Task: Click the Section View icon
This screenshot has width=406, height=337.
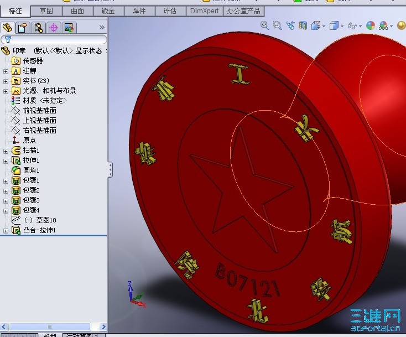Action: pyautogui.click(x=303, y=25)
